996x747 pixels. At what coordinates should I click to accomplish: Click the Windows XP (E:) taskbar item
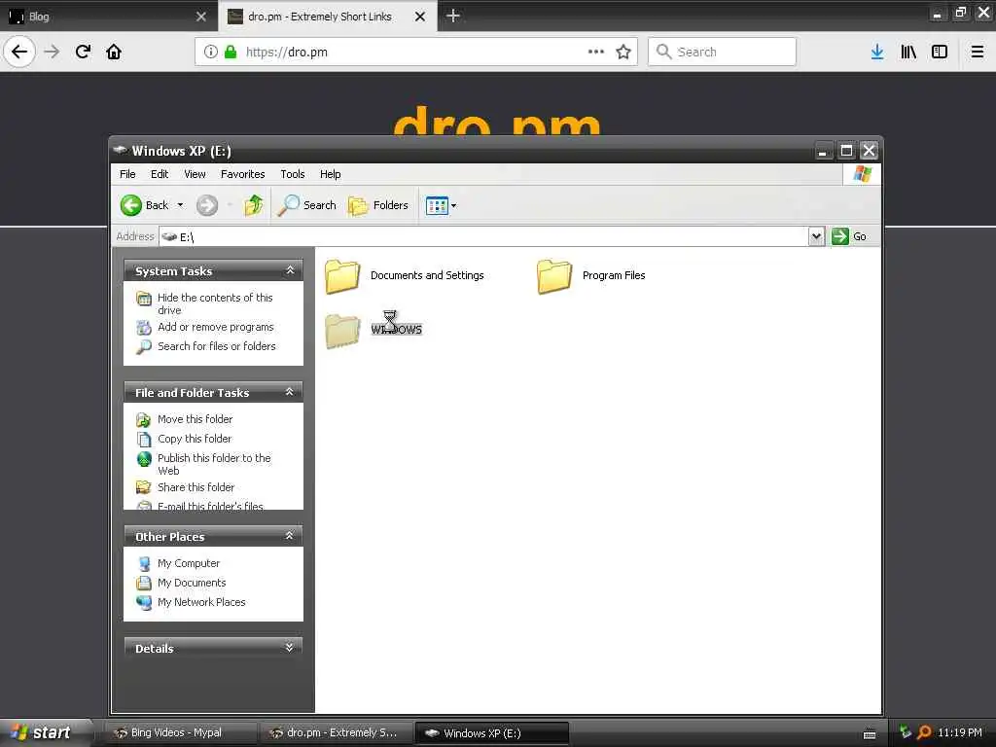(x=491, y=733)
